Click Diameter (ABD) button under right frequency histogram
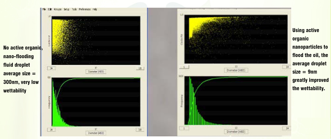 click(236, 132)
